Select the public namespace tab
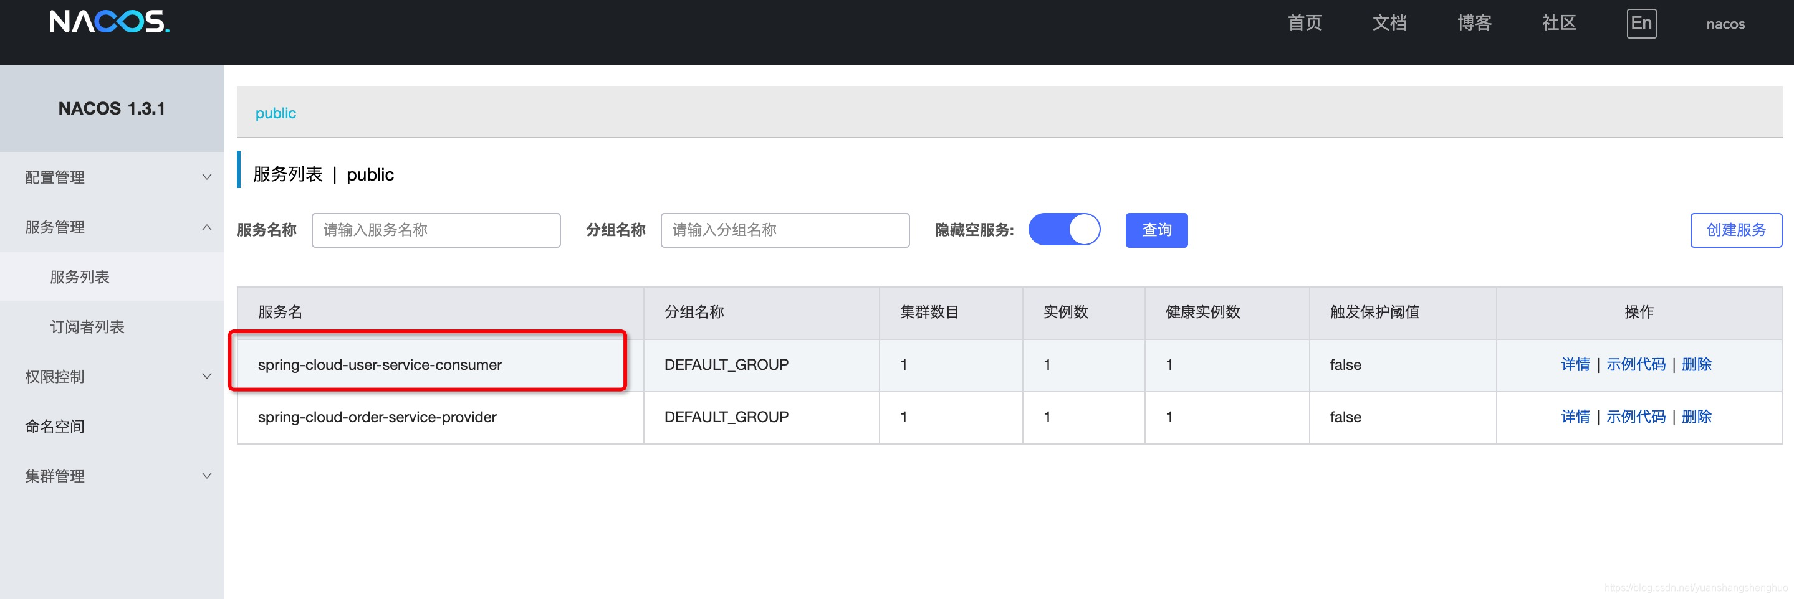The image size is (1794, 599). click(275, 113)
